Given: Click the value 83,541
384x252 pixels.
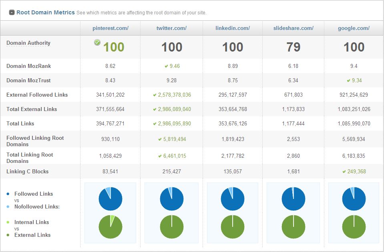Looking at the screenshot, I should click(110, 172).
